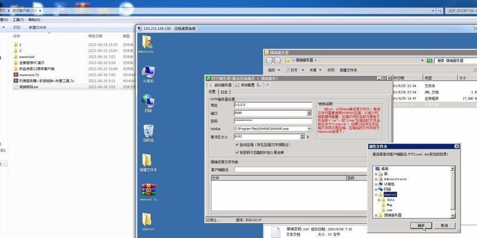Screen dimensions: 477x238
Task: Click the green start server play icon
Action: (210, 85)
